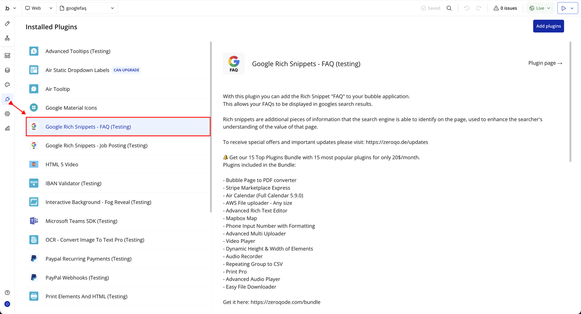Expand the Live version dropdown
This screenshot has height=314, width=581.
point(540,8)
